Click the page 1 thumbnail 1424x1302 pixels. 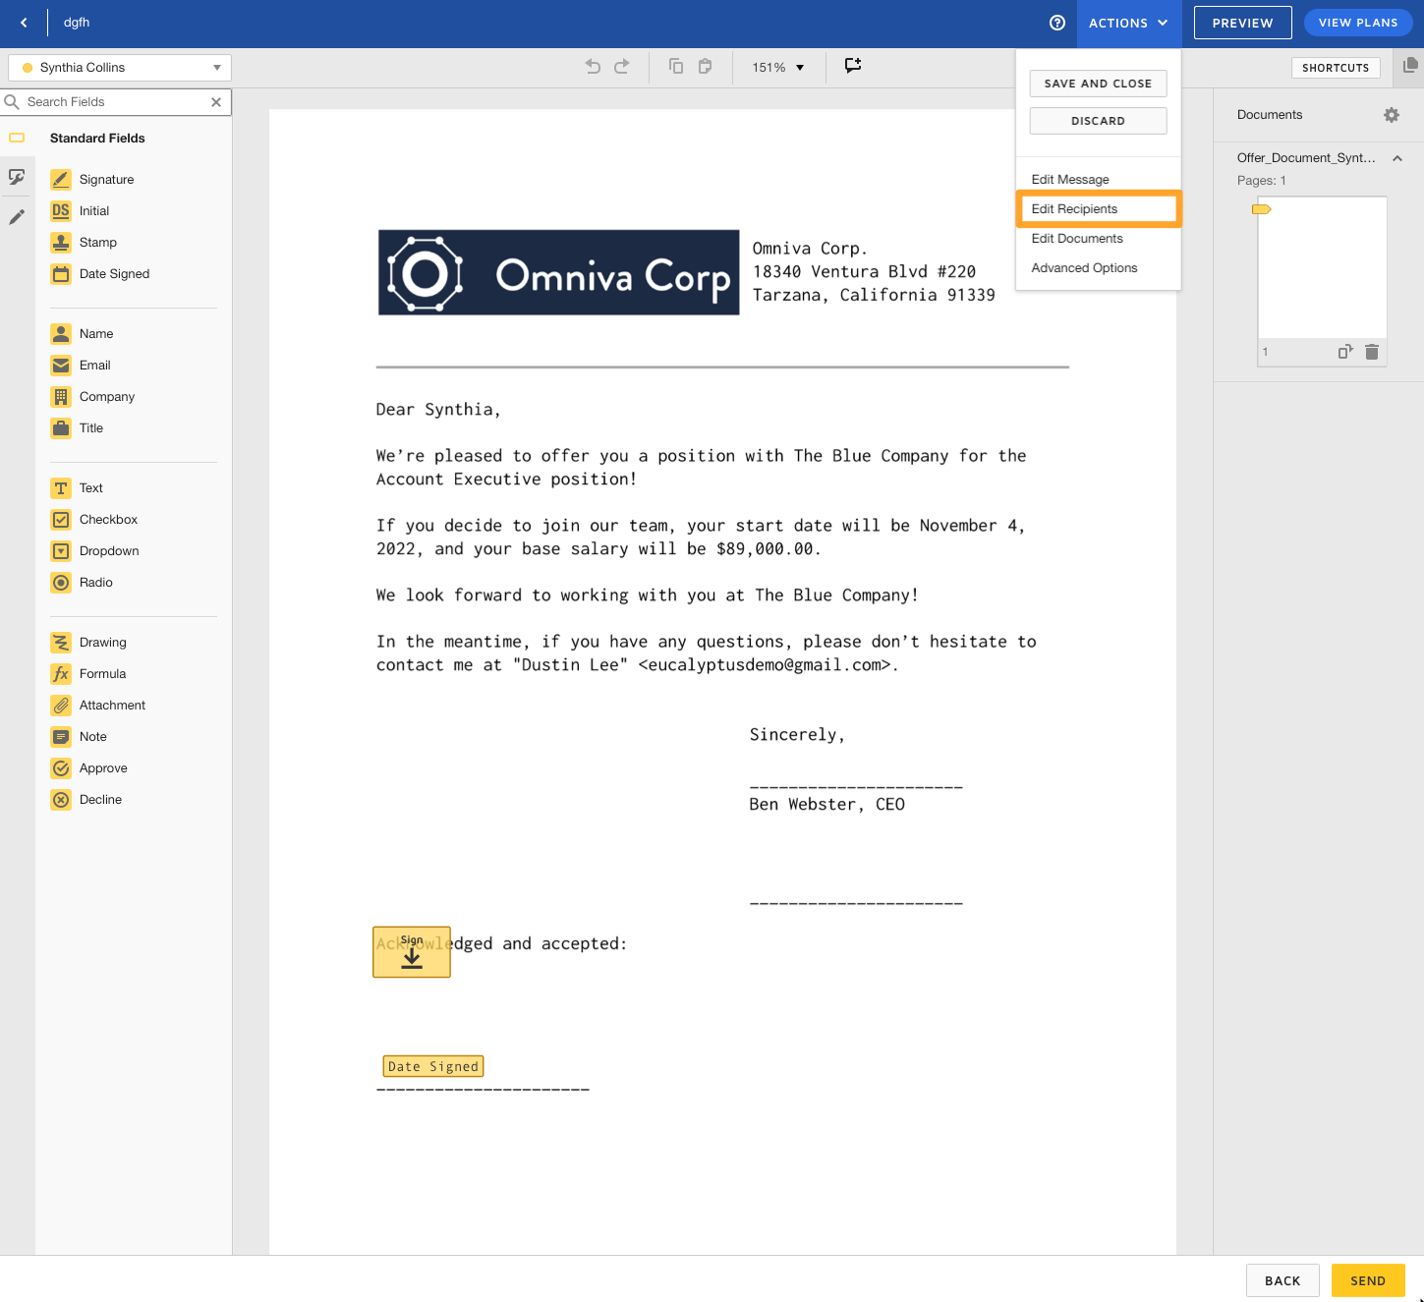(1321, 267)
